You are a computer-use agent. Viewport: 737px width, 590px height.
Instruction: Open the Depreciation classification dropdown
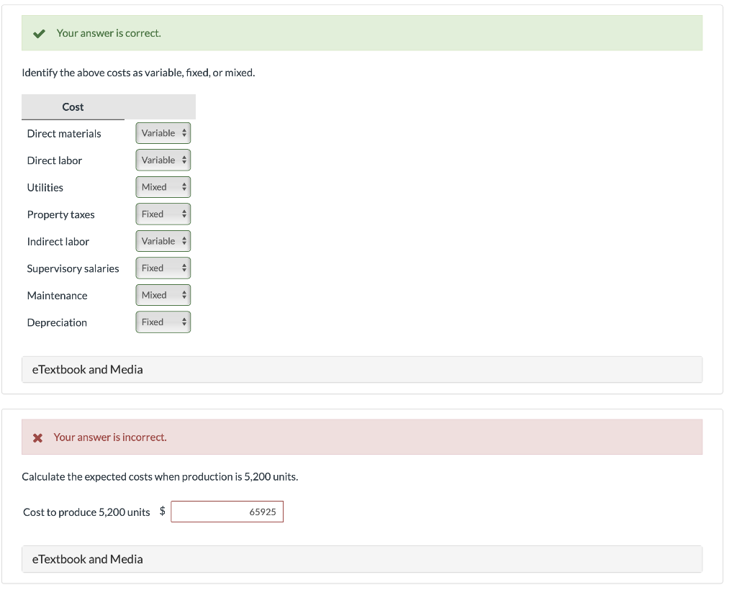click(x=163, y=322)
